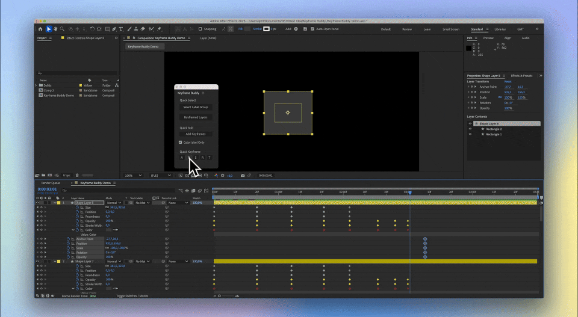Image resolution: width=578 pixels, height=317 pixels.
Task: Select the Type text tool
Action: [x=121, y=29]
